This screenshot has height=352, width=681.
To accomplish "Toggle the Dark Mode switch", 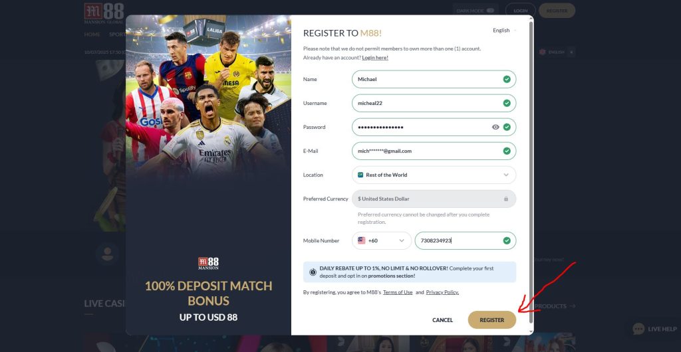I will (x=490, y=11).
